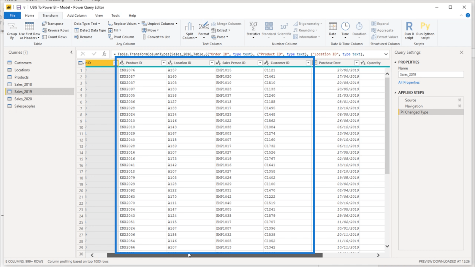Open Split Column options
The image size is (475, 267).
pos(189,31)
